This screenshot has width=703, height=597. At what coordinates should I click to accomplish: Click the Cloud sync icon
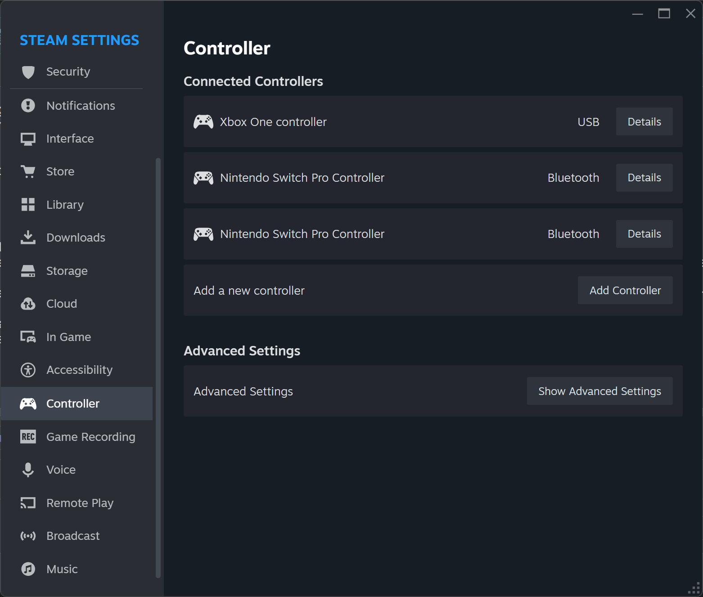[x=28, y=304]
